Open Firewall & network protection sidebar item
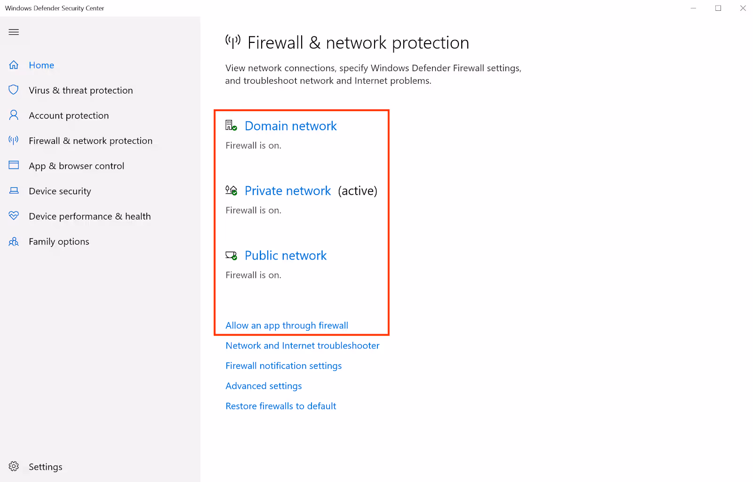Image resolution: width=753 pixels, height=482 pixels. (x=90, y=141)
